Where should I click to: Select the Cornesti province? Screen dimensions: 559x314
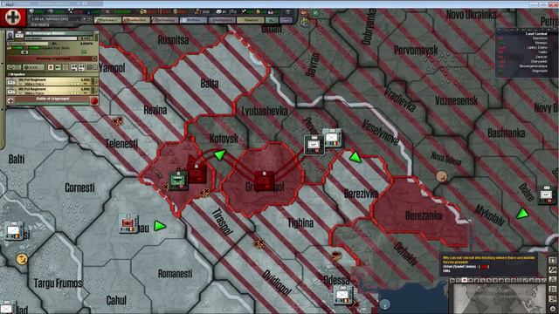[79, 188]
